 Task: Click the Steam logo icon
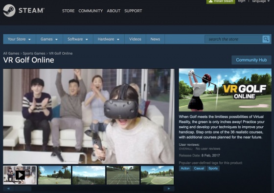pos(9,11)
